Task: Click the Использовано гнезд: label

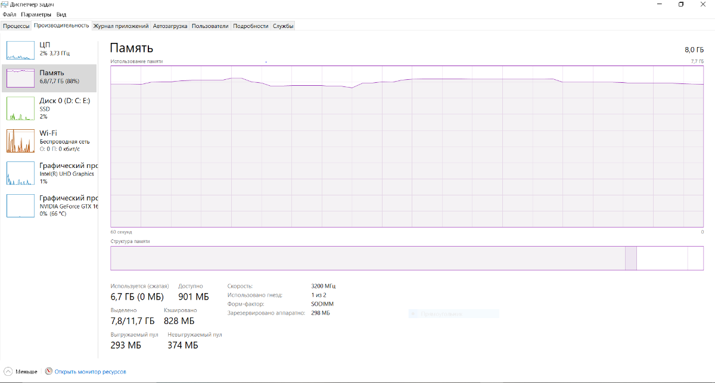Action: (x=255, y=295)
